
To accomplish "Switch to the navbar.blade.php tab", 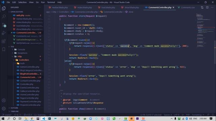I will pyautogui.click(x=58, y=7).
